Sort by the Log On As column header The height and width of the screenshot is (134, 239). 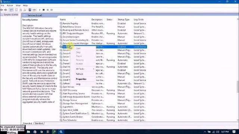click(x=139, y=20)
